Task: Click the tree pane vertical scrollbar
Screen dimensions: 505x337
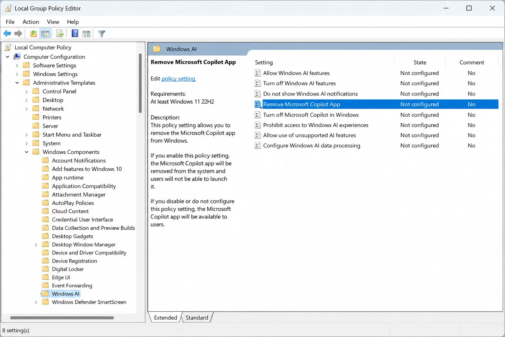Action: [140, 83]
